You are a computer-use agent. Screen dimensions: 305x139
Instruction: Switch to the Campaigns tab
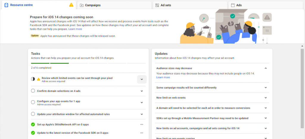114,5
